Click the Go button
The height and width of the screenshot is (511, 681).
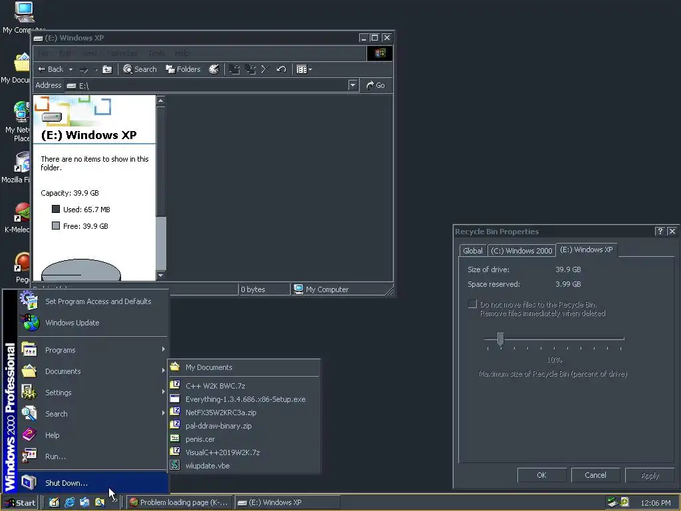[376, 85]
